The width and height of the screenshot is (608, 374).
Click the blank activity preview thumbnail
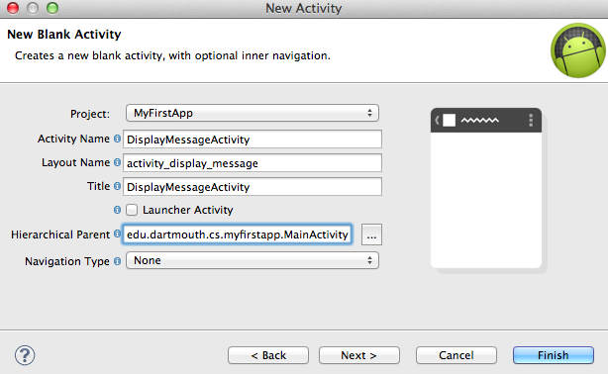(486, 188)
